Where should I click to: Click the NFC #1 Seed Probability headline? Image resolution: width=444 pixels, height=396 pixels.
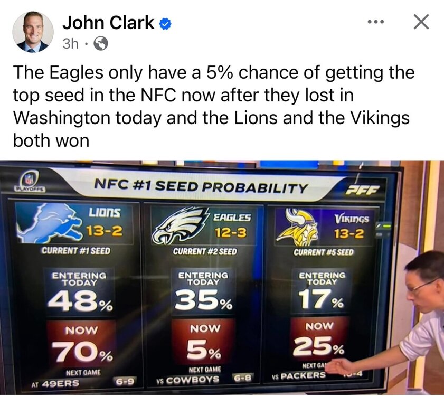pos(201,186)
